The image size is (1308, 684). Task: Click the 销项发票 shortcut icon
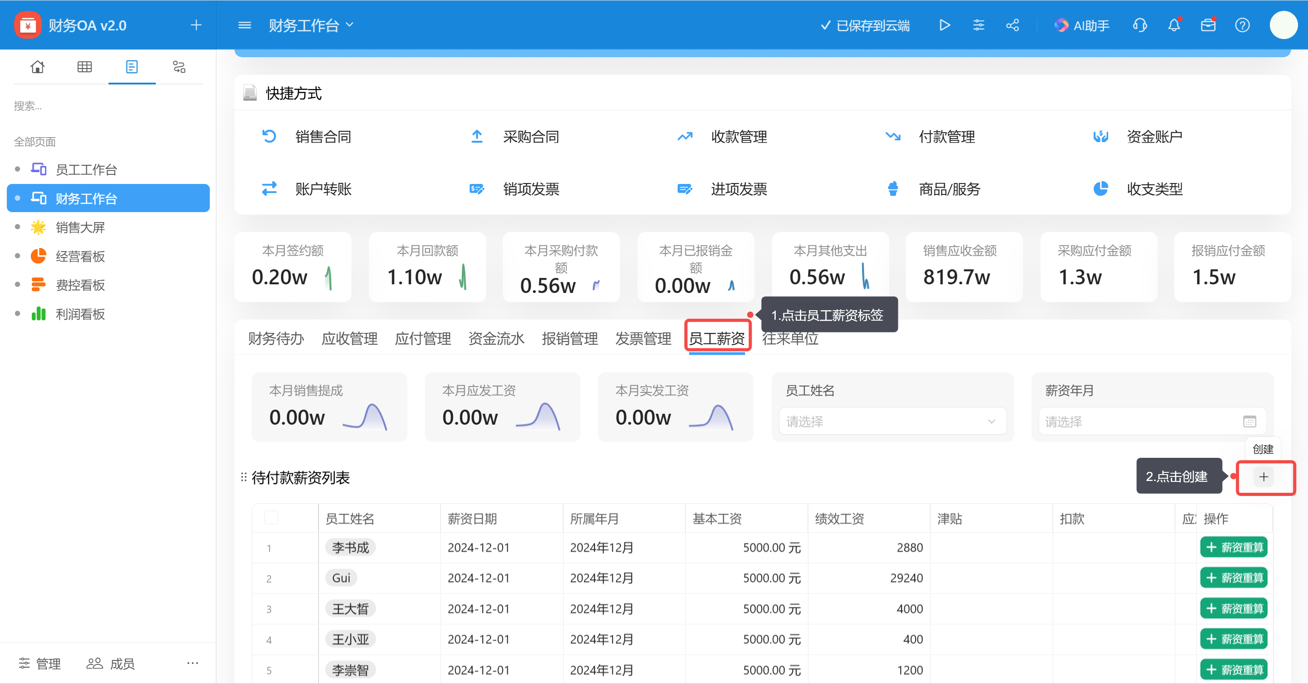click(477, 189)
